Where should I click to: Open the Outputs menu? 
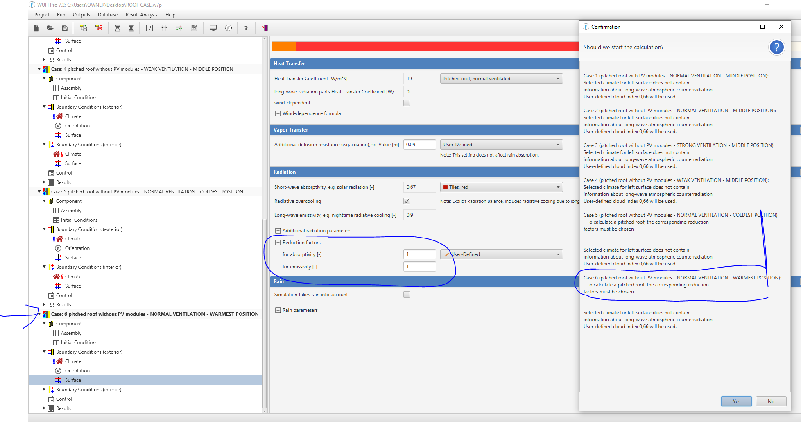(x=81, y=15)
